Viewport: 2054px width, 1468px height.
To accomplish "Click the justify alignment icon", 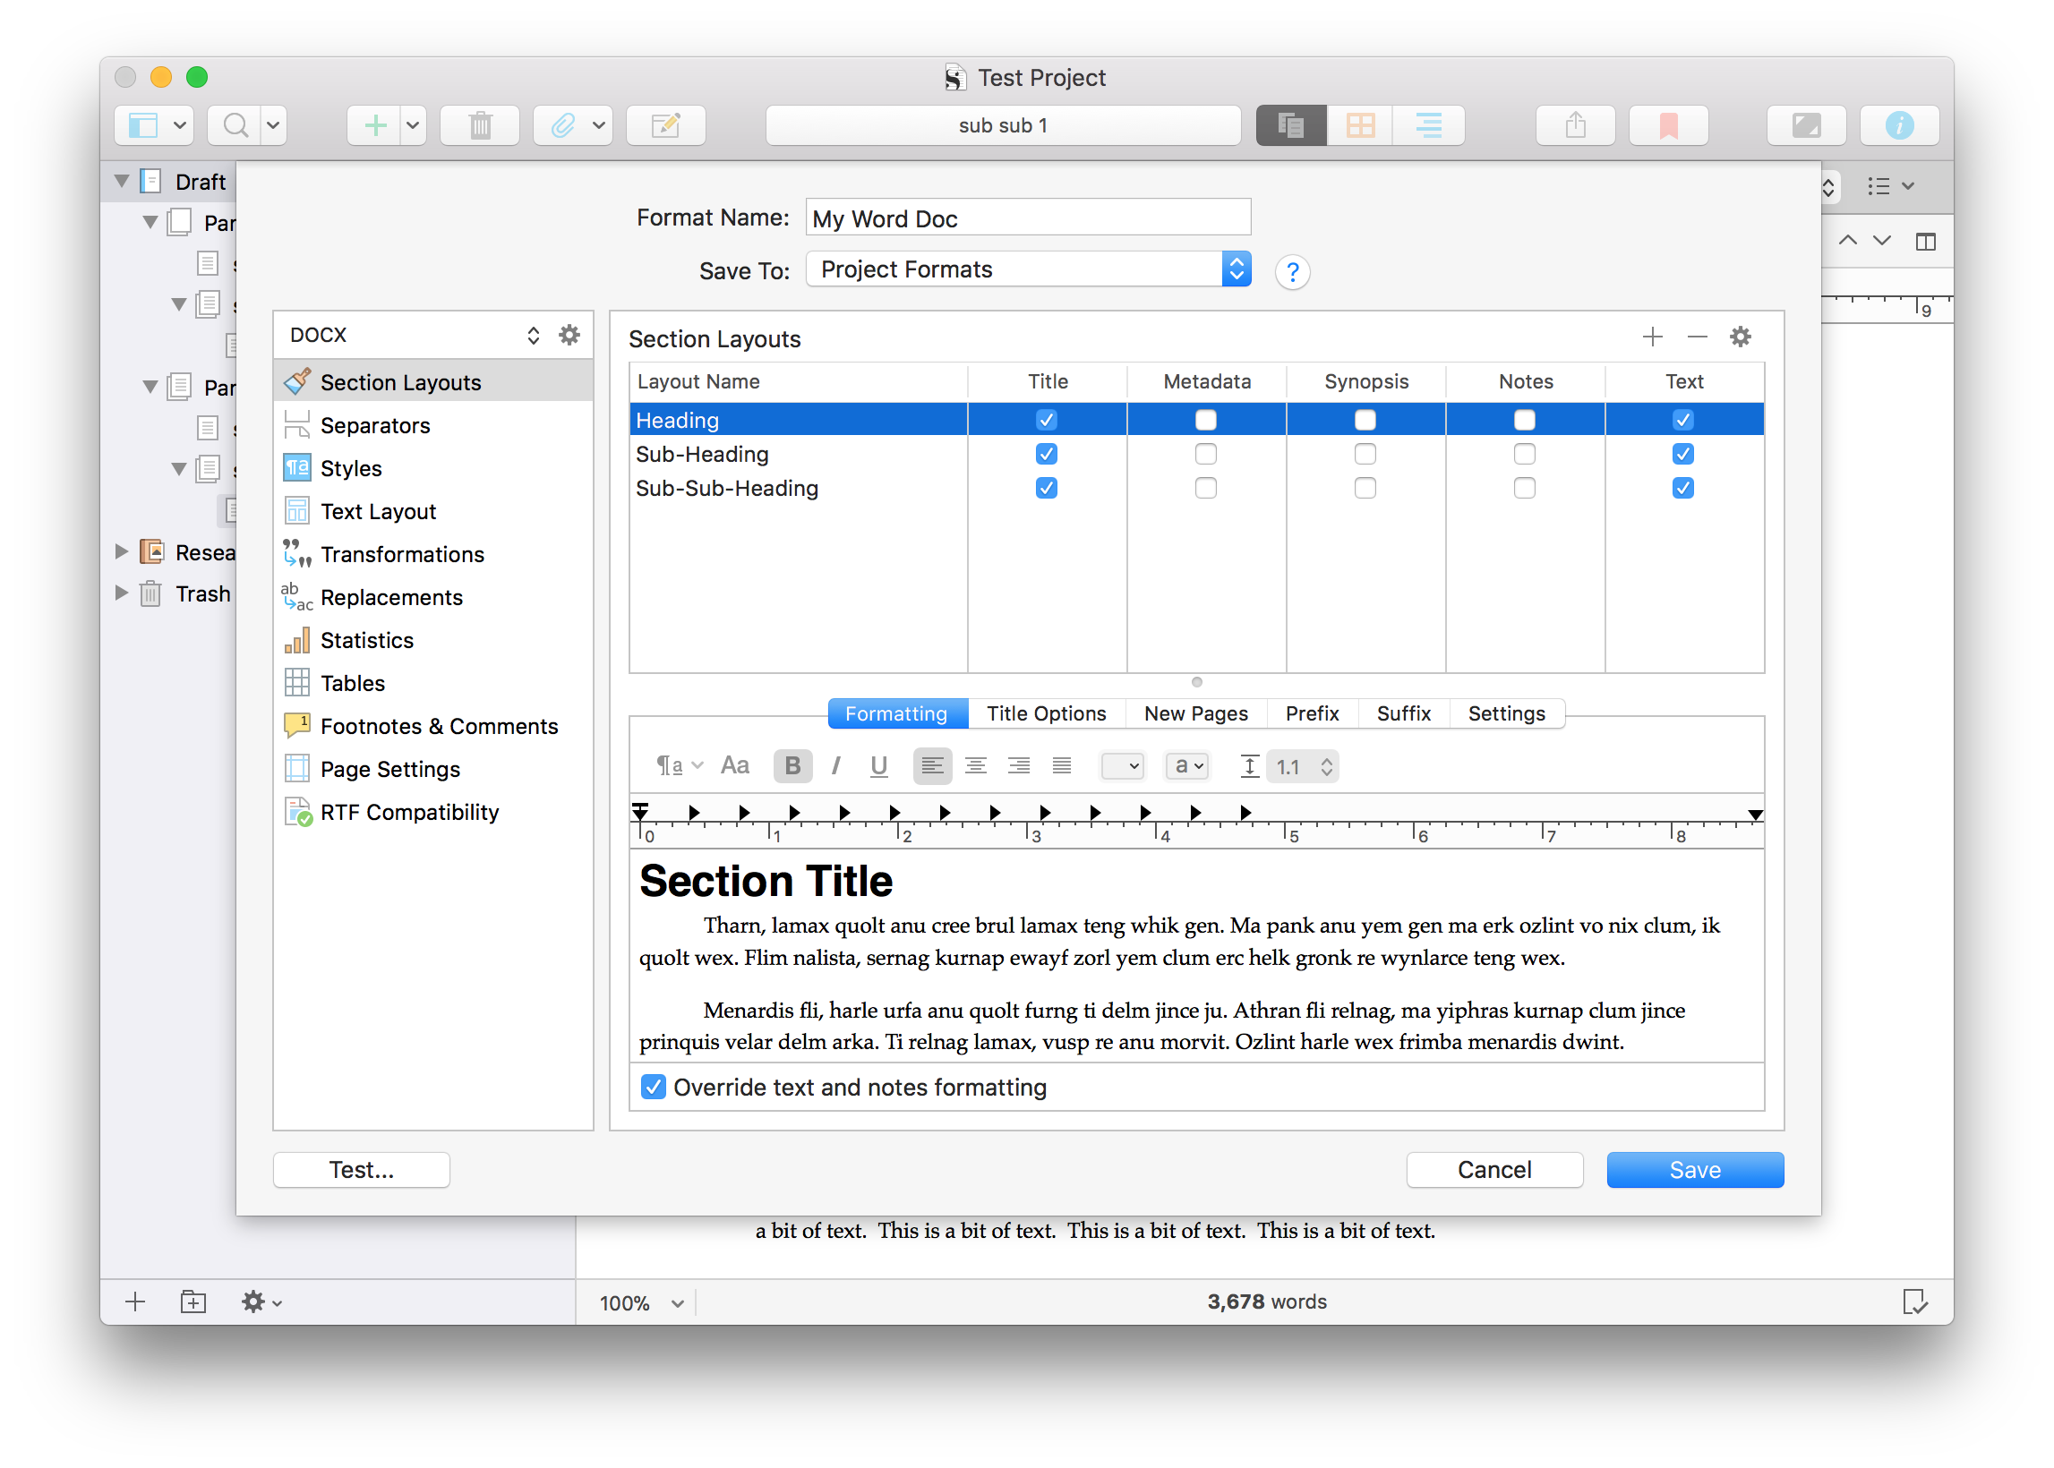I will (1061, 766).
